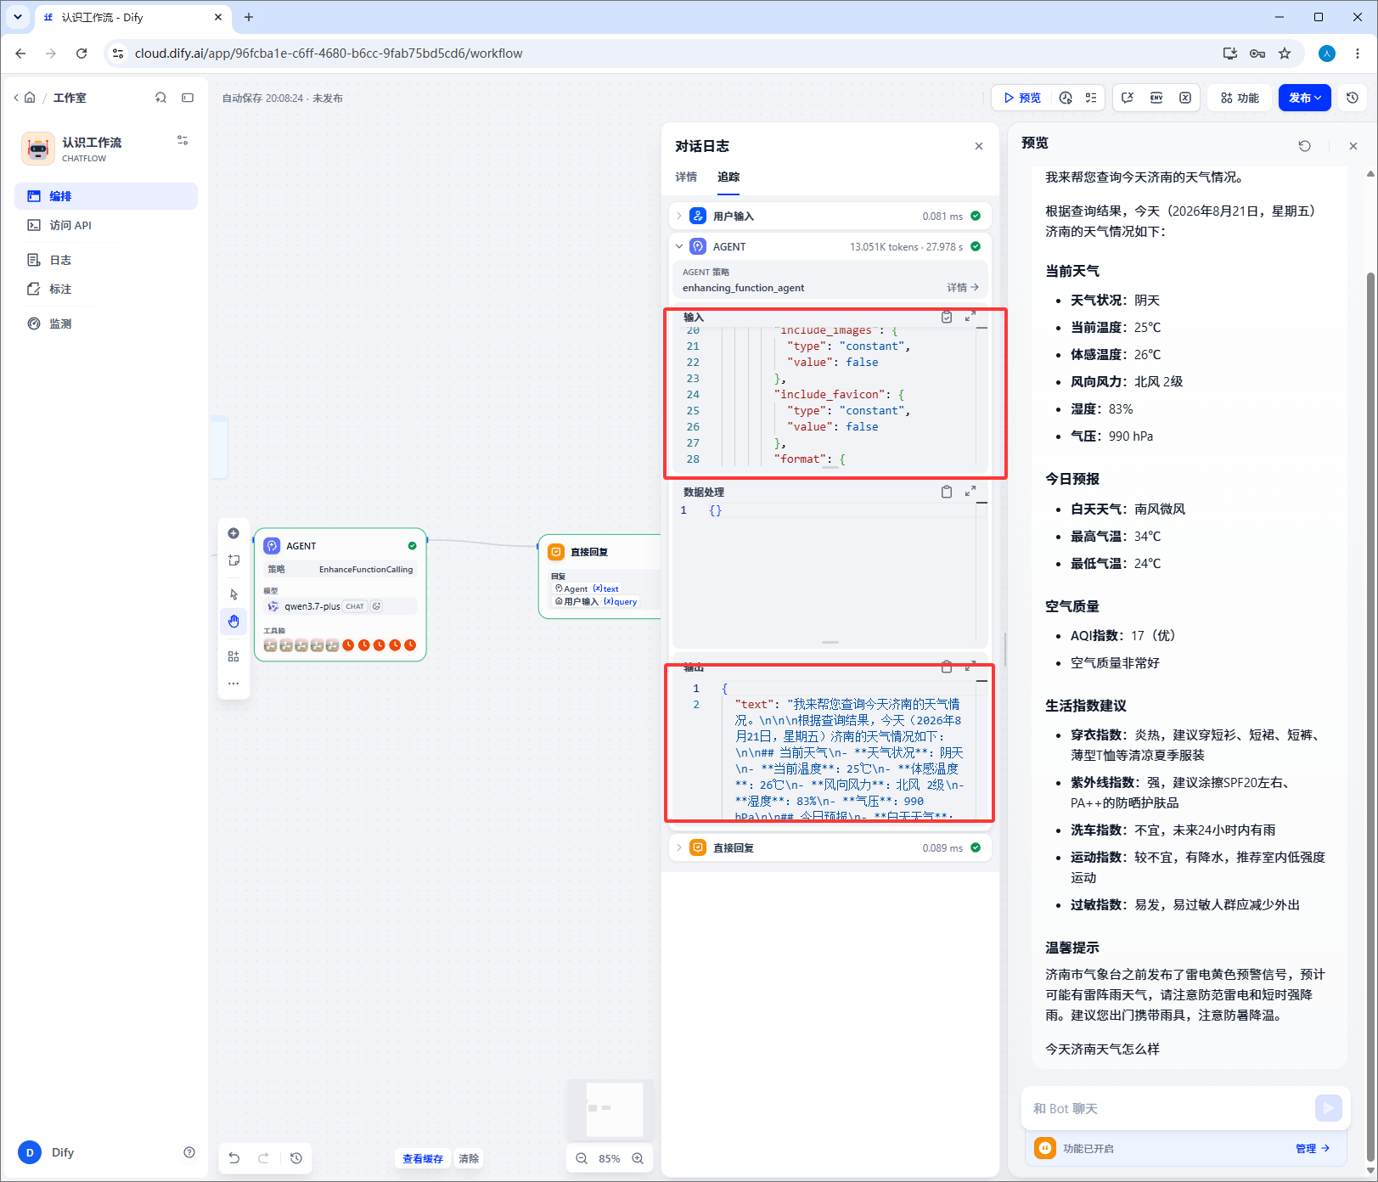1378x1182 pixels.
Task: Open 监测 in the sidebar
Action: coord(106,324)
